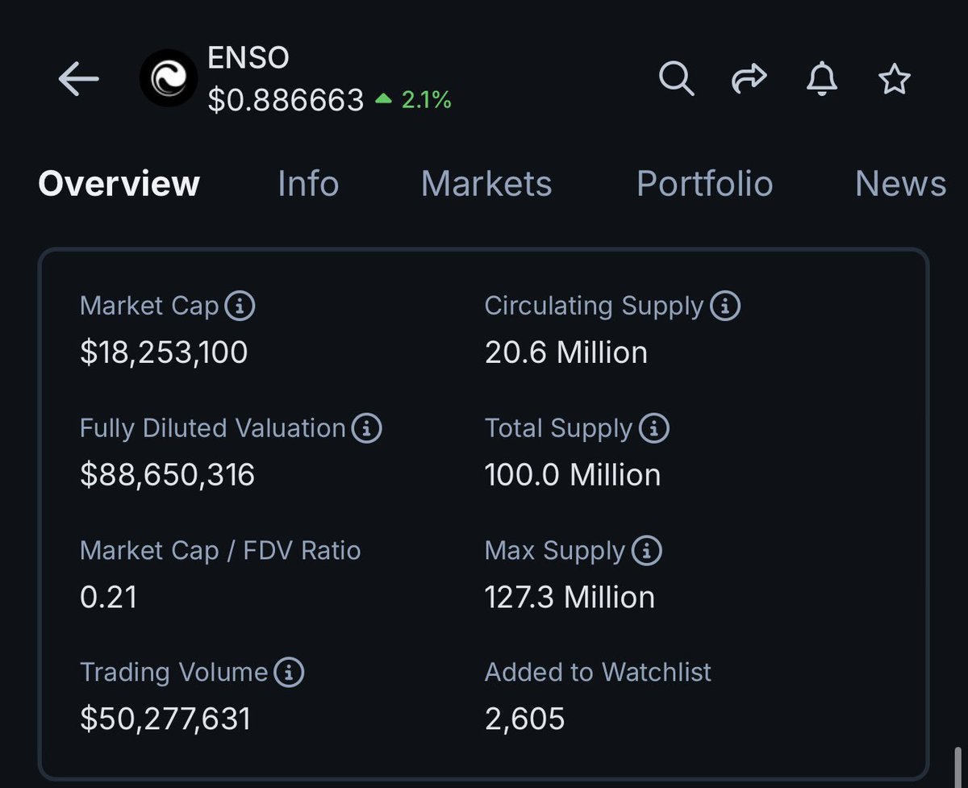968x788 pixels.
Task: Open the Portfolio tab
Action: coord(704,184)
